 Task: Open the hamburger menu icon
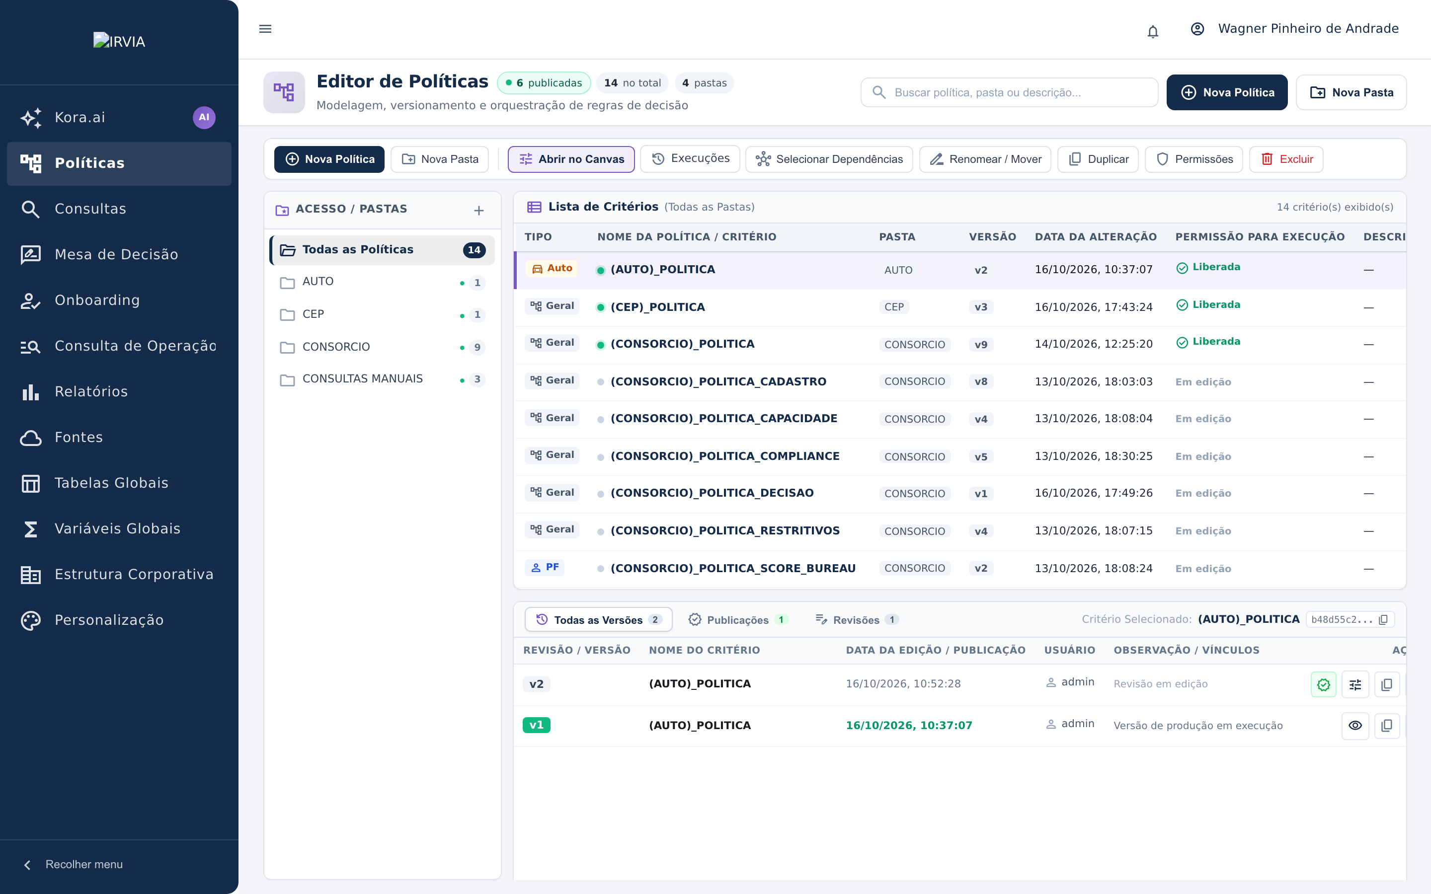click(x=265, y=29)
